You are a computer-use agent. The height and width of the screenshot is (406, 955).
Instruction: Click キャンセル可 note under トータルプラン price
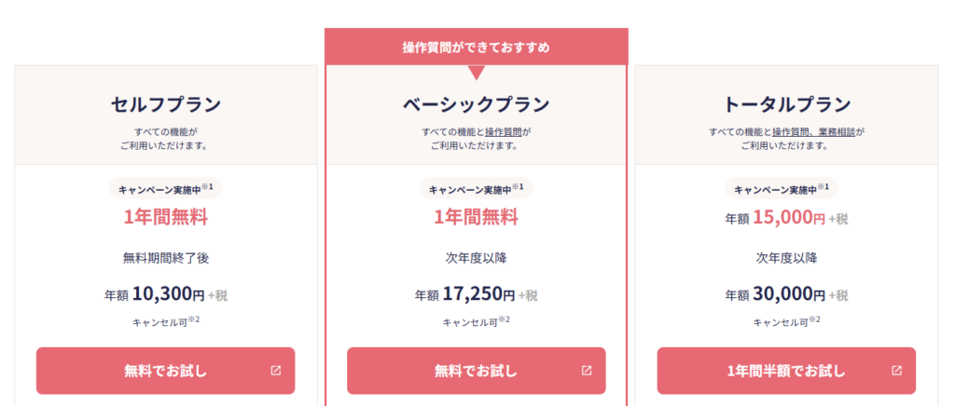point(787,321)
